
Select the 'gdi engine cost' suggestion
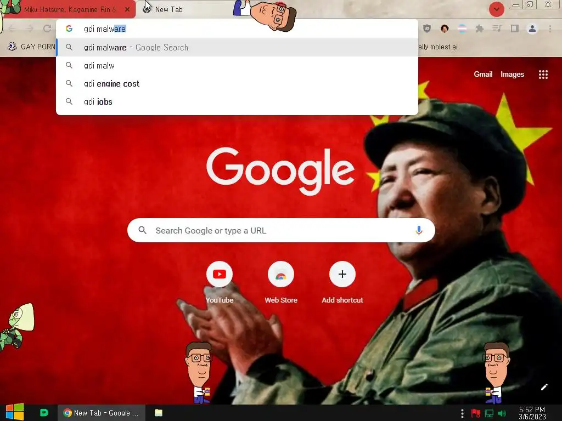[x=237, y=84]
